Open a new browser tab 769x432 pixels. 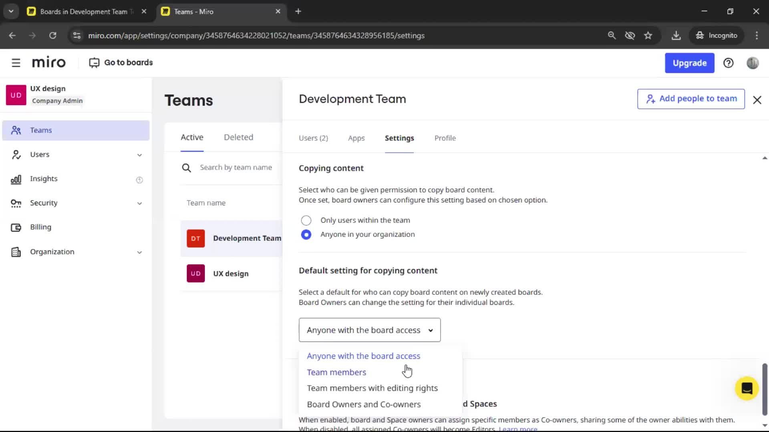pyautogui.click(x=298, y=12)
